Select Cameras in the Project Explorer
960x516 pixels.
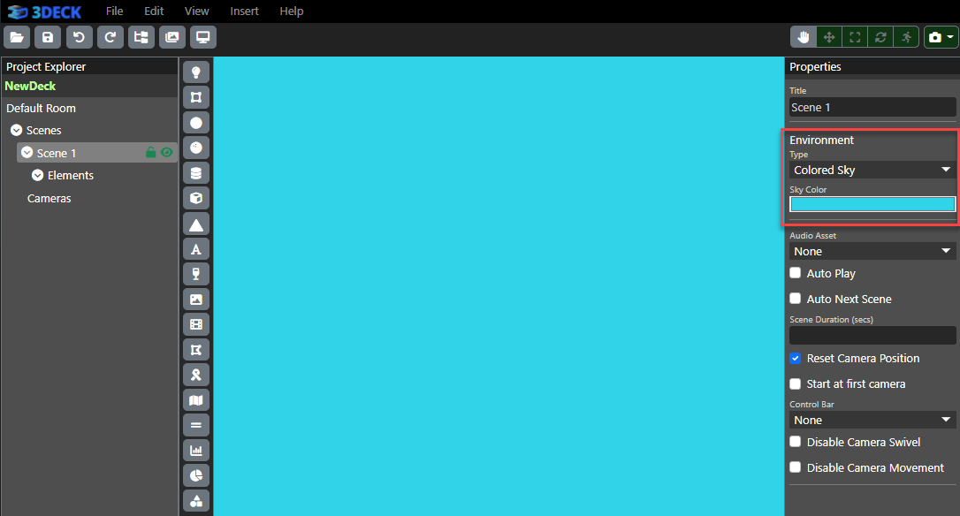[50, 199]
